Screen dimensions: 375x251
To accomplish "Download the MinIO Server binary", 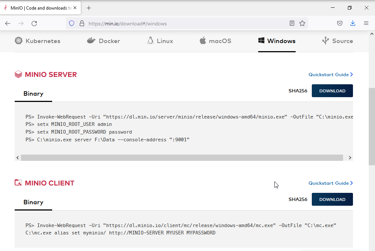I will [x=332, y=91].
